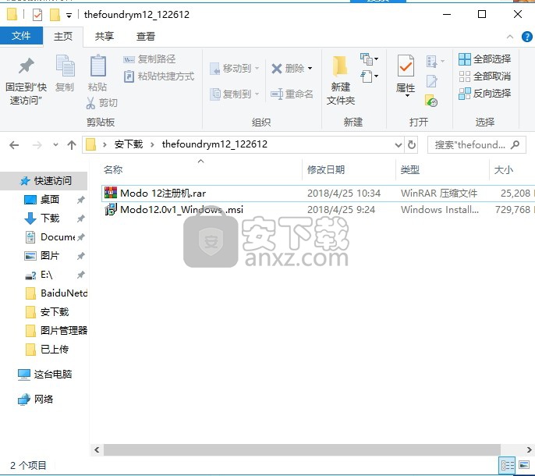Click the Up one level arrow
The height and width of the screenshot is (476, 535).
coord(72,145)
